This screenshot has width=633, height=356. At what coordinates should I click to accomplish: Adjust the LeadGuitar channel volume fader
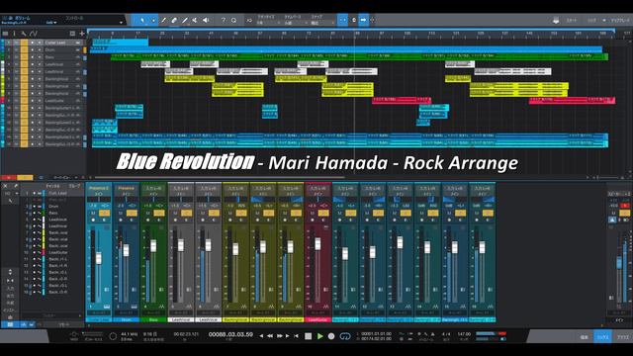pos(318,244)
